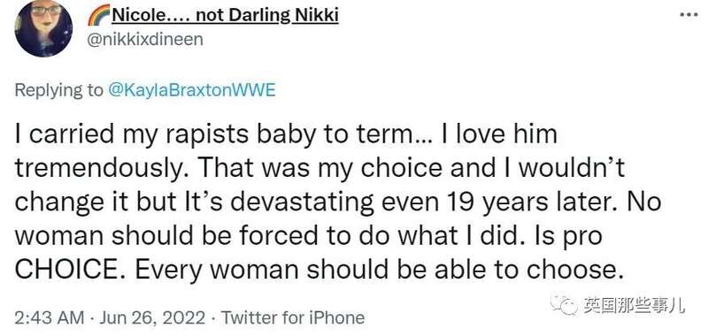Click the 2:43 AM timestamp
The image size is (708, 336).
pyautogui.click(x=50, y=317)
